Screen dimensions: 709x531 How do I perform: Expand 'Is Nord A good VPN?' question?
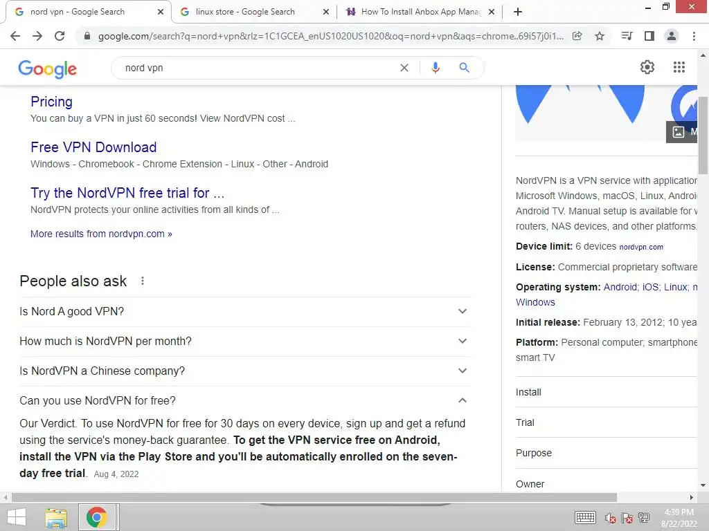point(245,312)
